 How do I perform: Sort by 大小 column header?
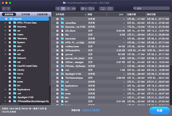coord(117,15)
